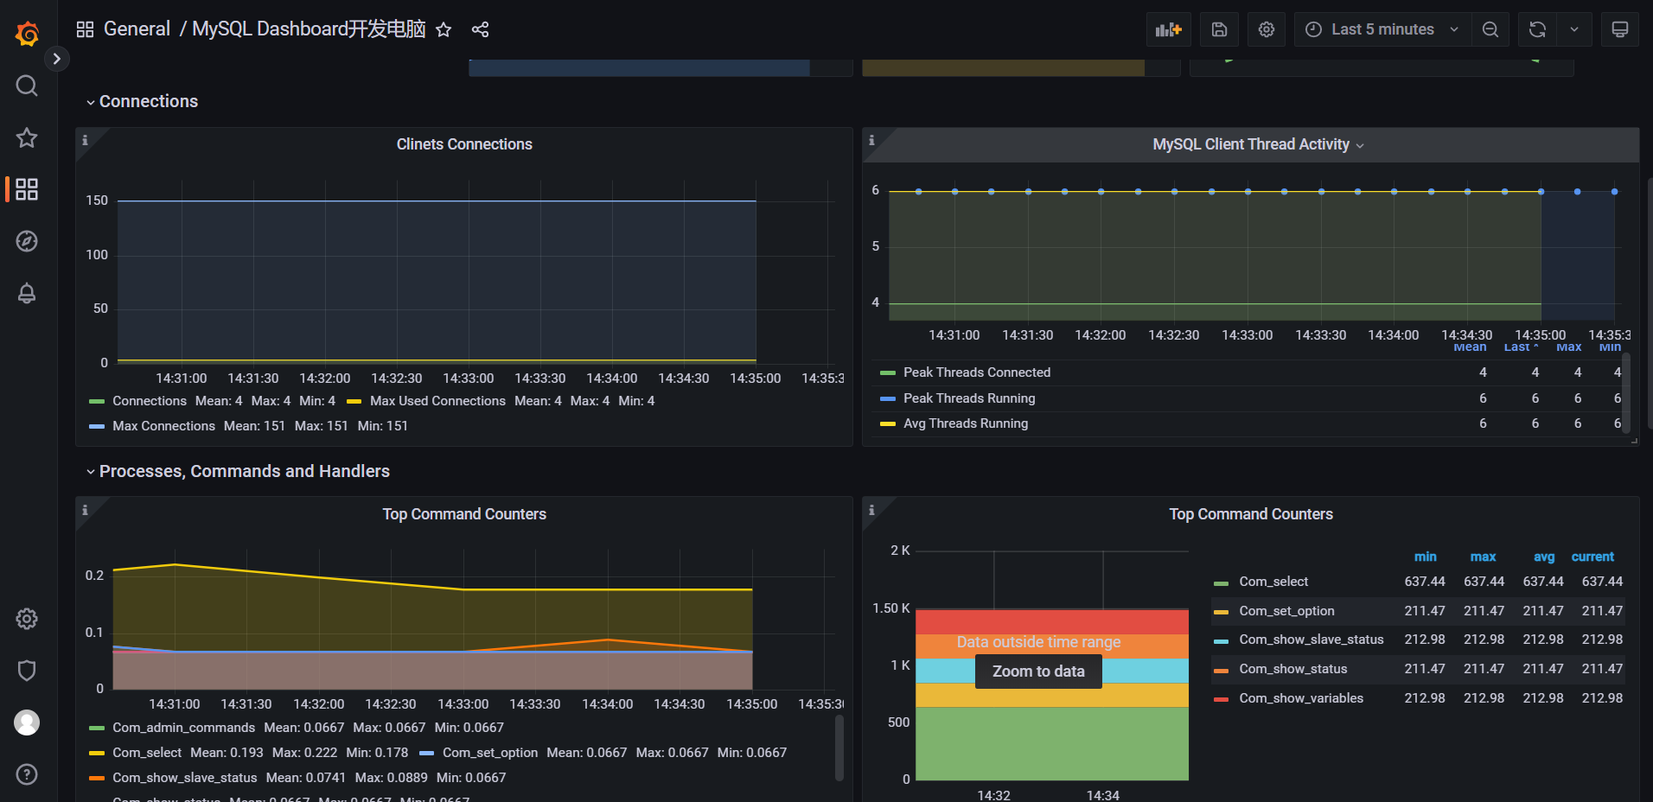Viewport: 1653px width, 802px height.
Task: Click the green Com_select stacked bar segment
Action: coord(1052,744)
